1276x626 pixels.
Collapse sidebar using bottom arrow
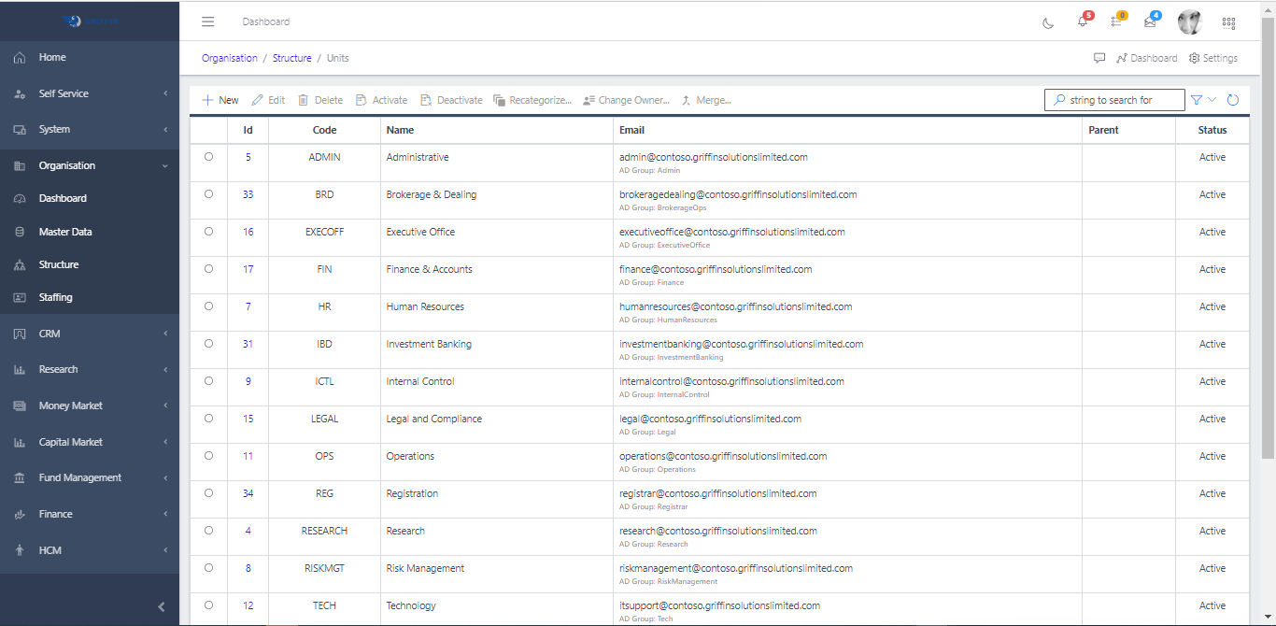click(x=161, y=607)
